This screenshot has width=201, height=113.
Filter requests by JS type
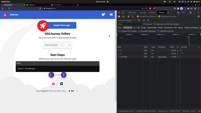pos(134,28)
